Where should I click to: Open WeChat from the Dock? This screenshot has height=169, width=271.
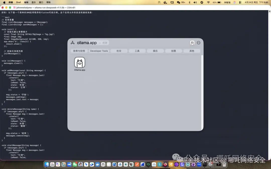[75, 164]
